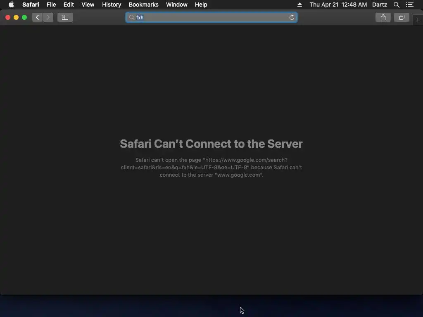This screenshot has width=423, height=317.
Task: Toggle the sidebar button
Action: (65, 17)
